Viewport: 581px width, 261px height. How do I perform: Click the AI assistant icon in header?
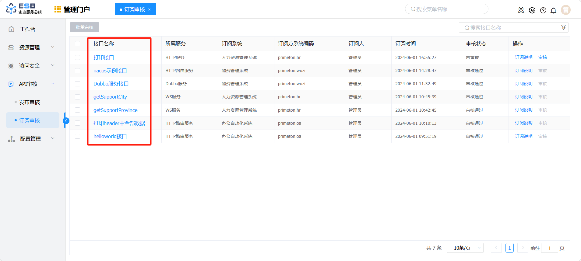click(532, 10)
